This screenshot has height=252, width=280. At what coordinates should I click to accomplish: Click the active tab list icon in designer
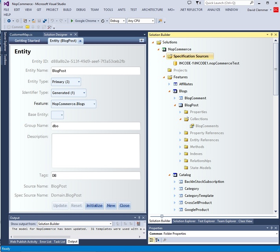pyautogui.click(x=142, y=41)
